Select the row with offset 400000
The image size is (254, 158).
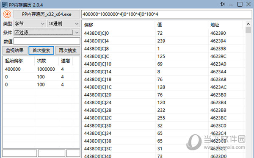pos(38,69)
